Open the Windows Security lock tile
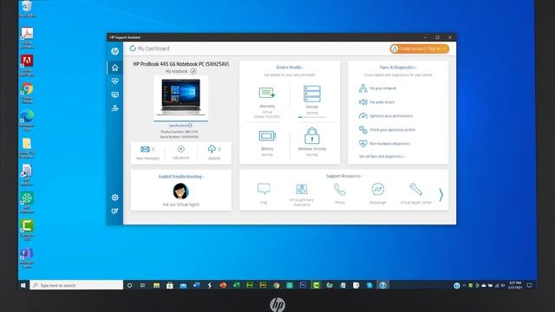Viewport: 555px width, 312px height. coord(312,142)
